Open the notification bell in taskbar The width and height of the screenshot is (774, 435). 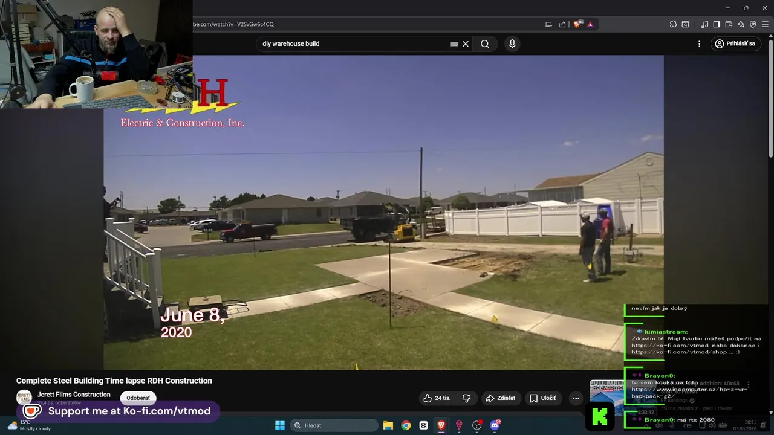click(763, 425)
